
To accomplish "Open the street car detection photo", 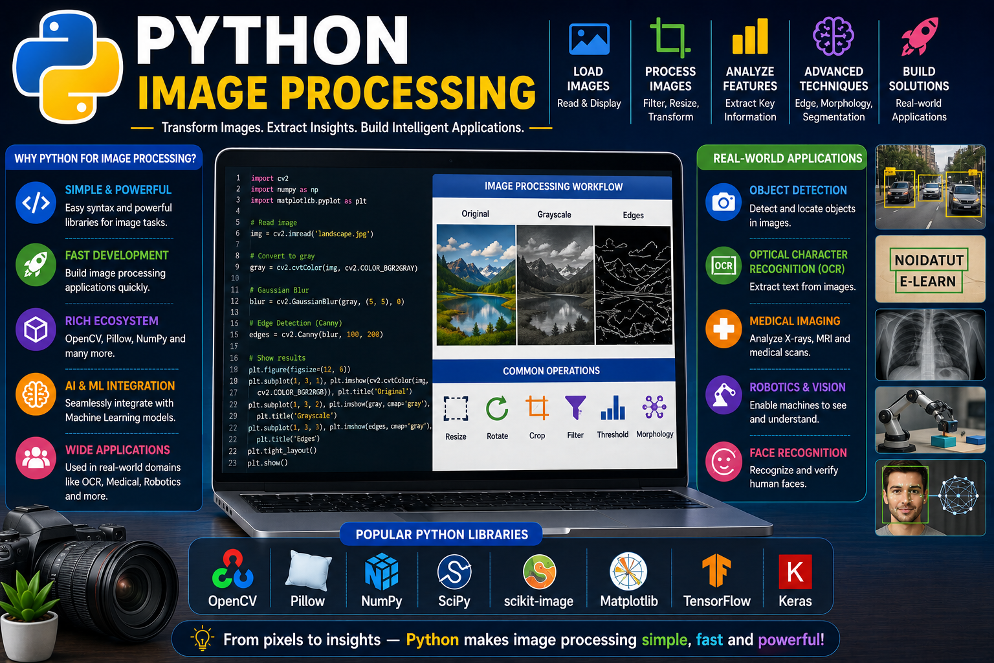I will click(x=930, y=187).
